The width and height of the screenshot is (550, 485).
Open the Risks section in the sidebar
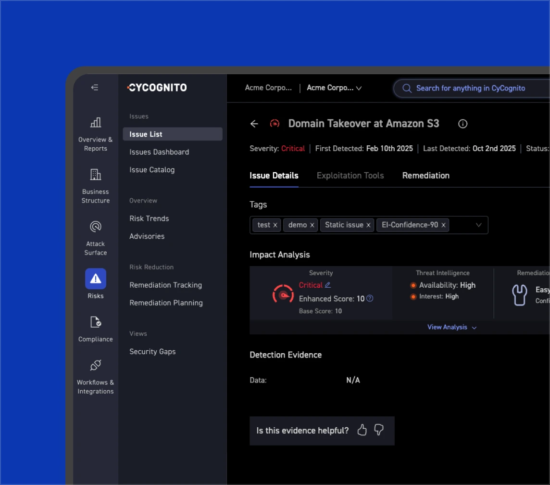coord(95,283)
